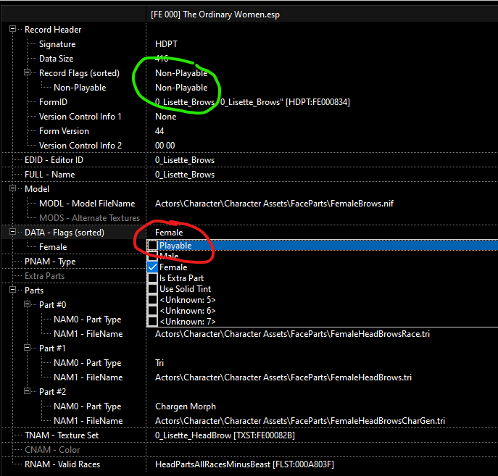Image resolution: width=498 pixels, height=476 pixels.
Task: Select the FormID row
Action: pyautogui.click(x=53, y=102)
